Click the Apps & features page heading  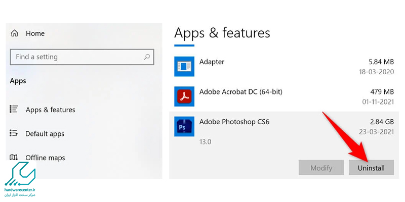[x=222, y=33]
